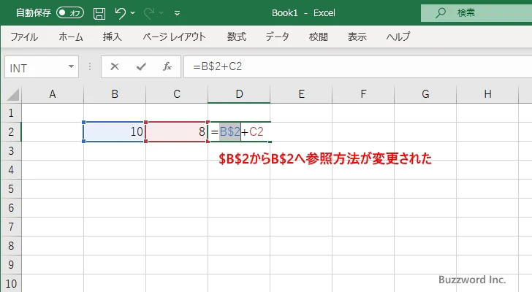The width and height of the screenshot is (532, 292).
Task: Open the ホーム tab
Action: pyautogui.click(x=71, y=36)
